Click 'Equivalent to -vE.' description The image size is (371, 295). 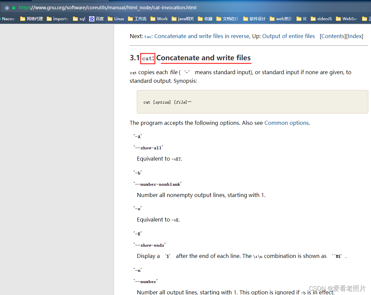(x=158, y=220)
